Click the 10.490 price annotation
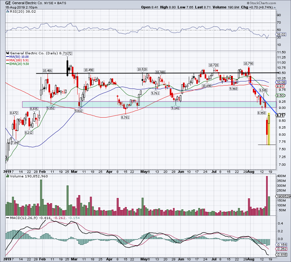 pyautogui.click(x=89, y=70)
